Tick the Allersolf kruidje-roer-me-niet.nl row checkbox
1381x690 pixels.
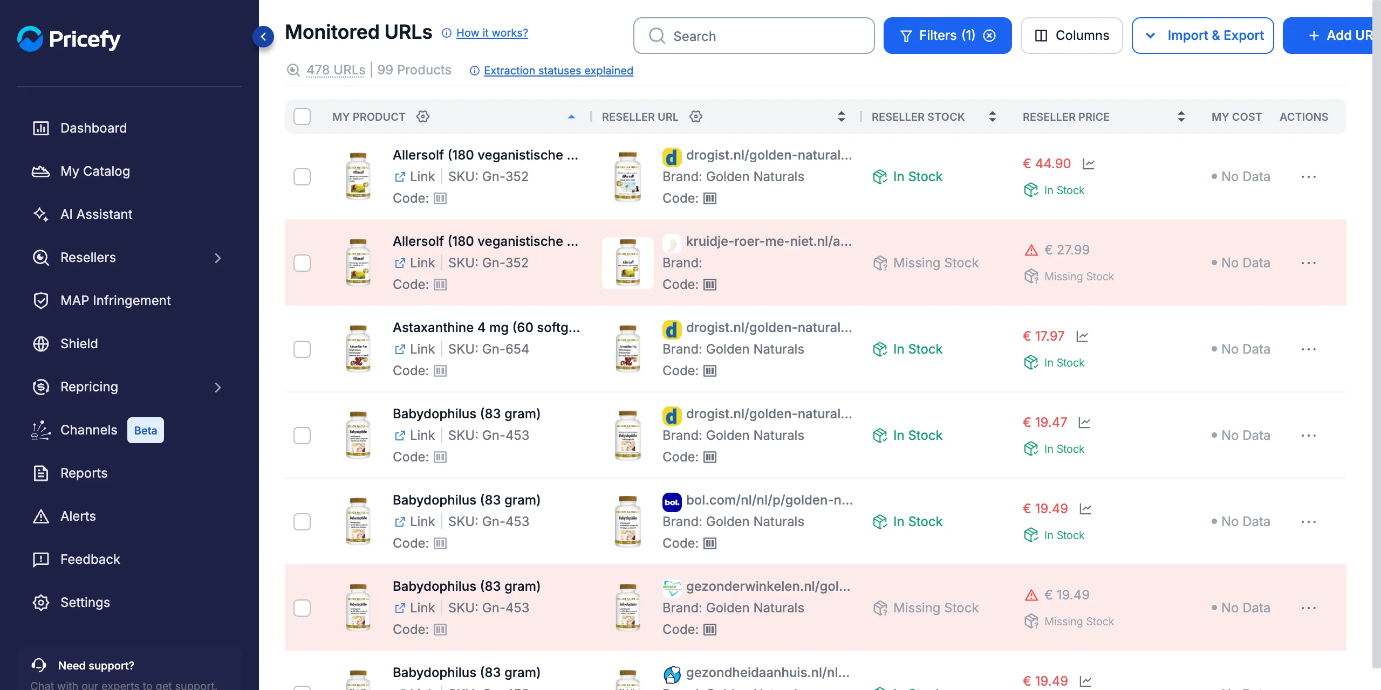302,263
